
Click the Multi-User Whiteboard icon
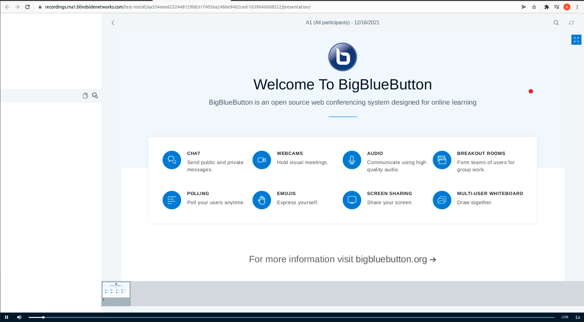442,200
